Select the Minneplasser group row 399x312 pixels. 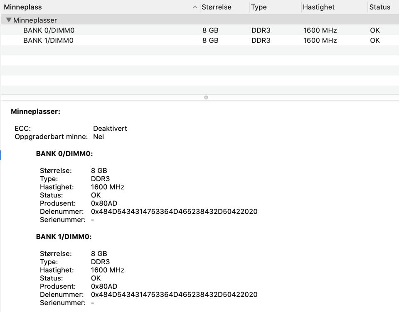click(x=200, y=20)
